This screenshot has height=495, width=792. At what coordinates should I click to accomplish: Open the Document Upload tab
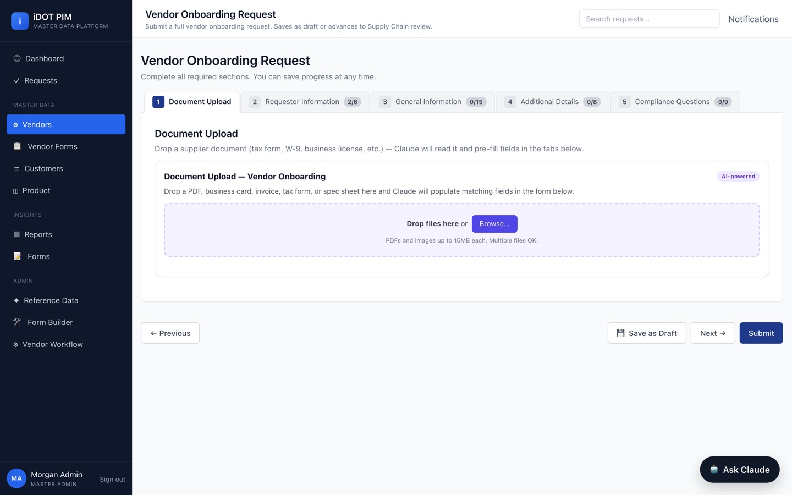click(192, 102)
